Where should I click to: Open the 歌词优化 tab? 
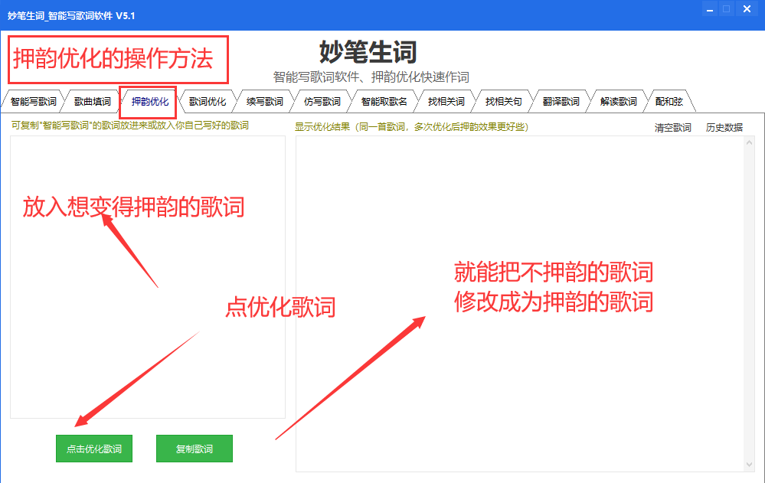(x=208, y=102)
